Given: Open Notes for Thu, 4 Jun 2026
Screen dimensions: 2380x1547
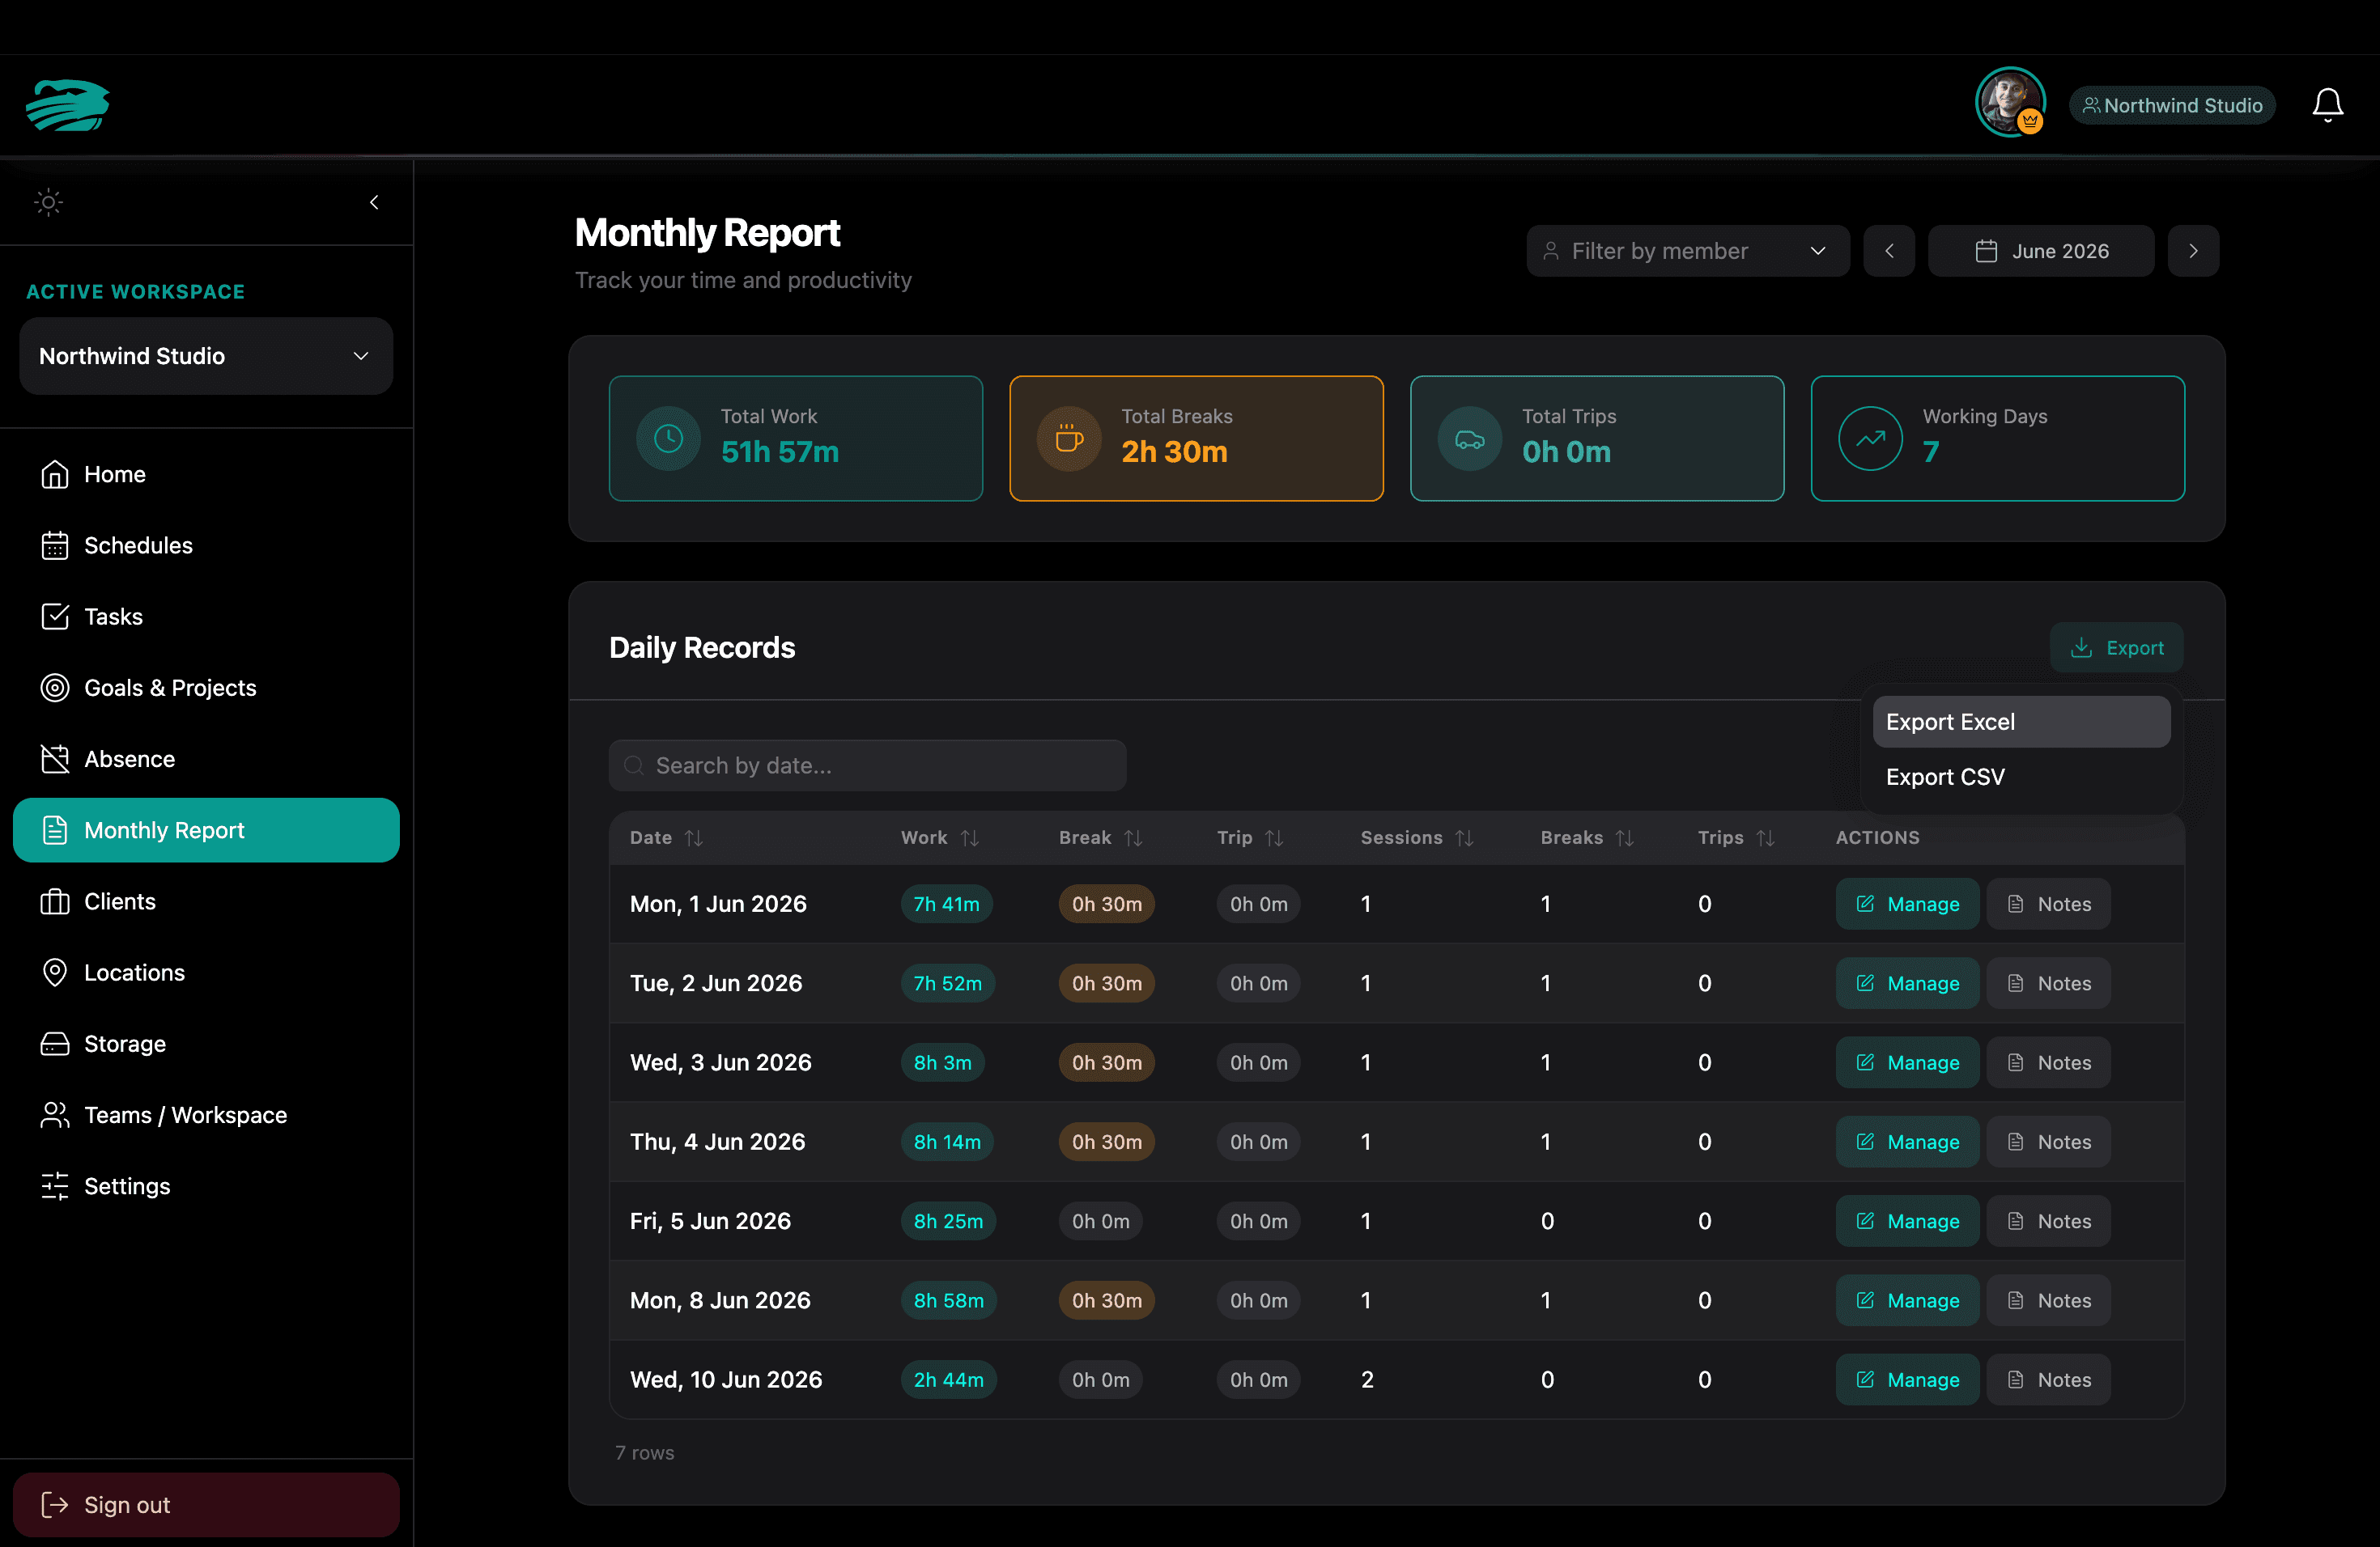Looking at the screenshot, I should coord(2048,1142).
